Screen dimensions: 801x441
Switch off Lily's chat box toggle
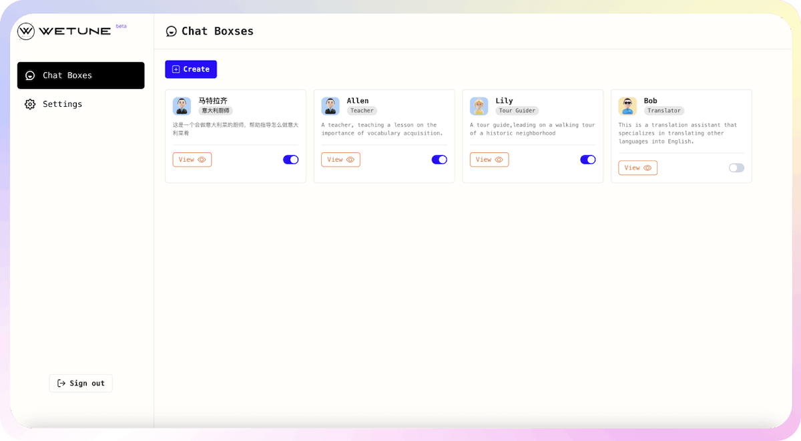[x=588, y=160]
